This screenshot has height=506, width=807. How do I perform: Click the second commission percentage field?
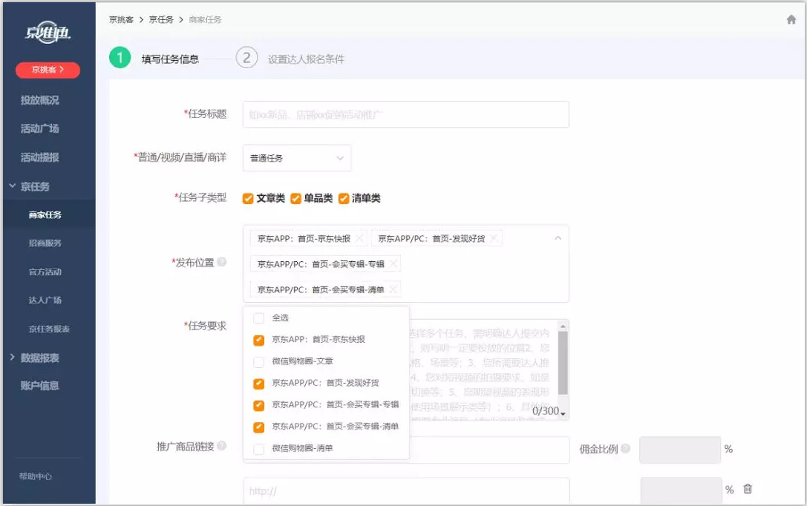pyautogui.click(x=681, y=490)
